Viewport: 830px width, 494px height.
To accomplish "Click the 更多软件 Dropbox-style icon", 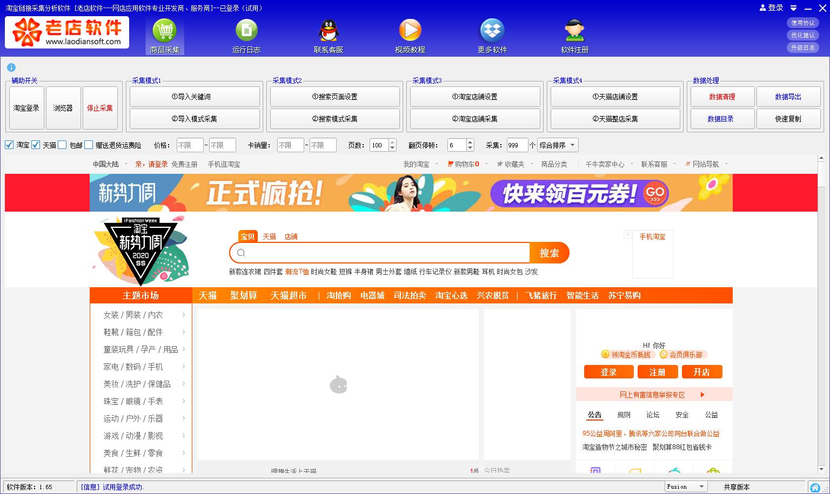I will [492, 31].
